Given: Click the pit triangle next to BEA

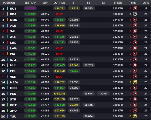Looking at the screenshot, I should click(x=4, y=14).
